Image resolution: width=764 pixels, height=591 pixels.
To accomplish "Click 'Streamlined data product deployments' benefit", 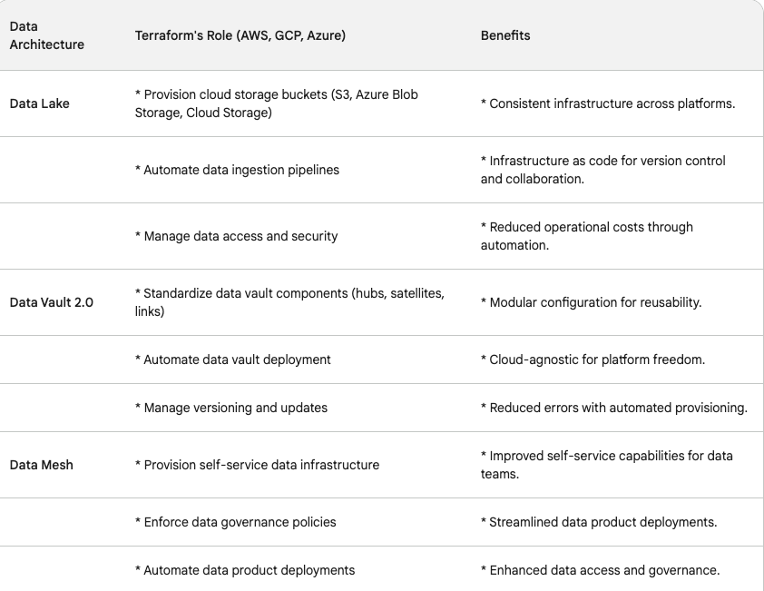I will coord(601,522).
